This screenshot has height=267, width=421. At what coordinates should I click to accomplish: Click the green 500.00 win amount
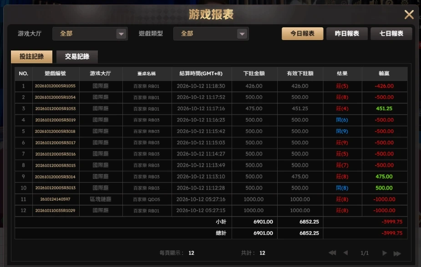[384, 188]
